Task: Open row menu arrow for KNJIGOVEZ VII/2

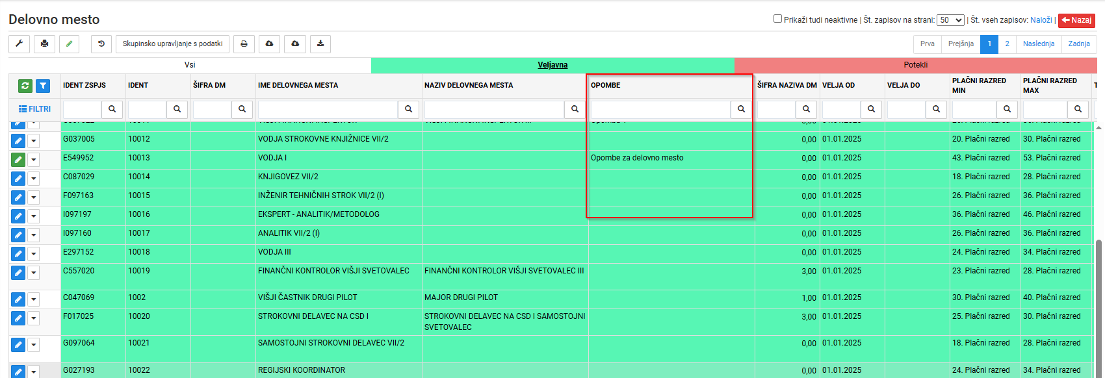Action: pyautogui.click(x=34, y=179)
